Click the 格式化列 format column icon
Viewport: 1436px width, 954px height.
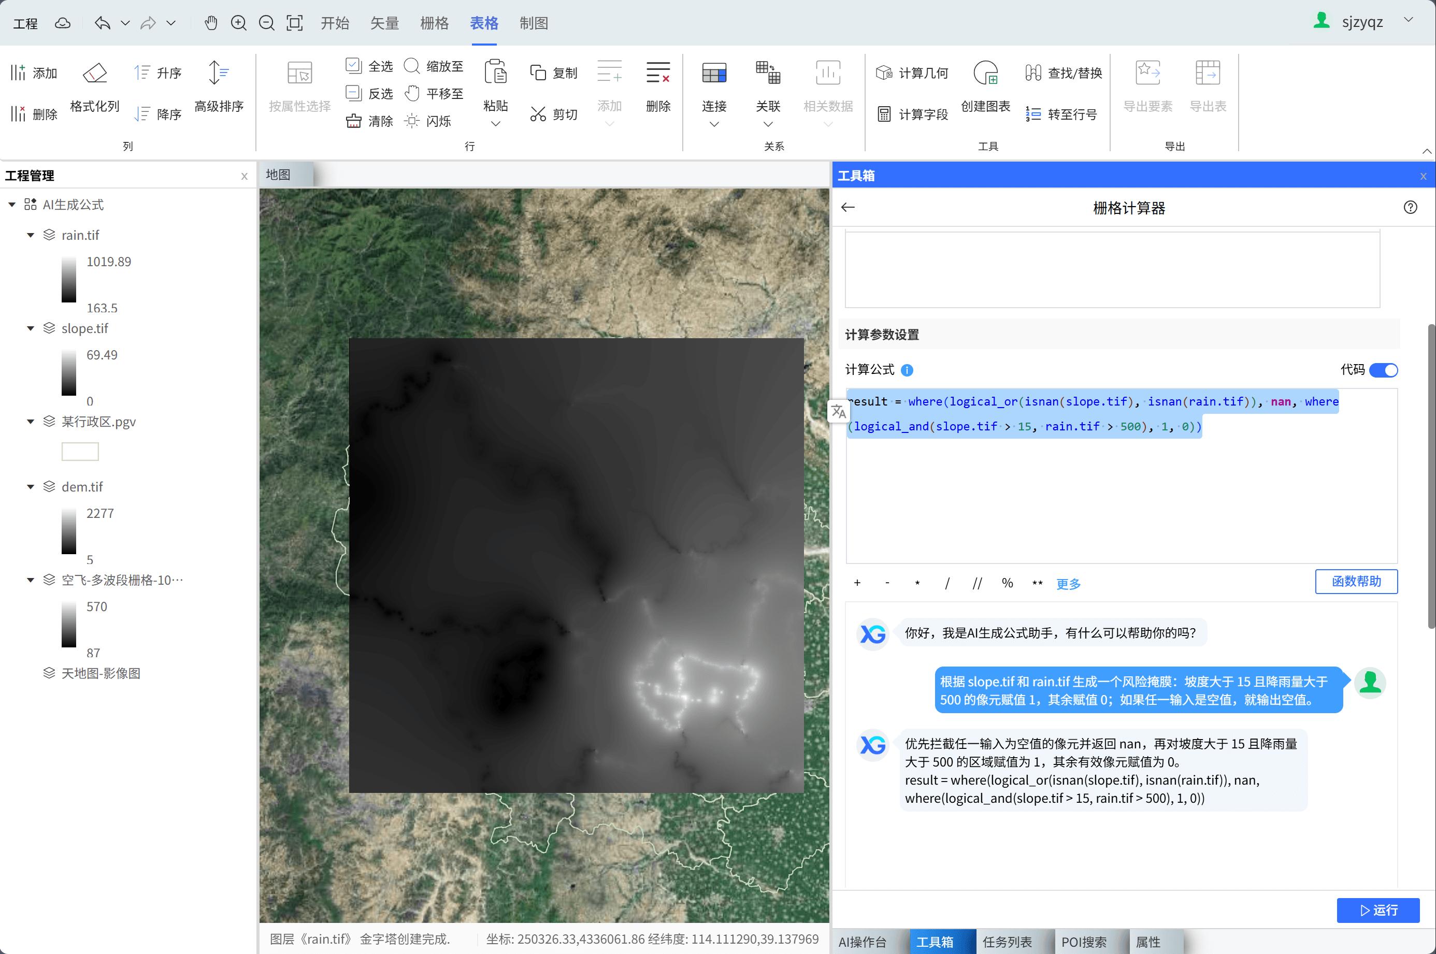point(94,74)
